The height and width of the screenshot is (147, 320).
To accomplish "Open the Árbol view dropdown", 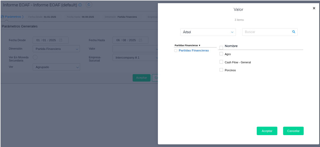I will point(208,32).
